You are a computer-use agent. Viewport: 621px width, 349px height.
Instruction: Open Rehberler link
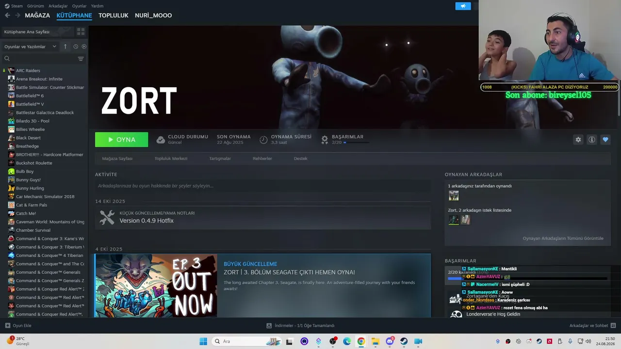(x=262, y=159)
